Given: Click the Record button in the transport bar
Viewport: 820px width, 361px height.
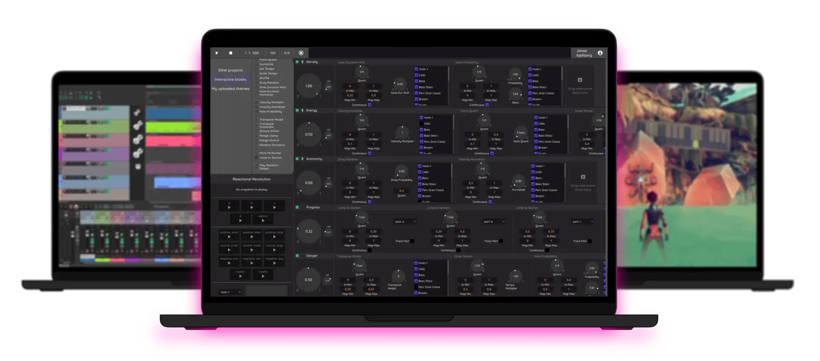Looking at the screenshot, I should point(301,53).
